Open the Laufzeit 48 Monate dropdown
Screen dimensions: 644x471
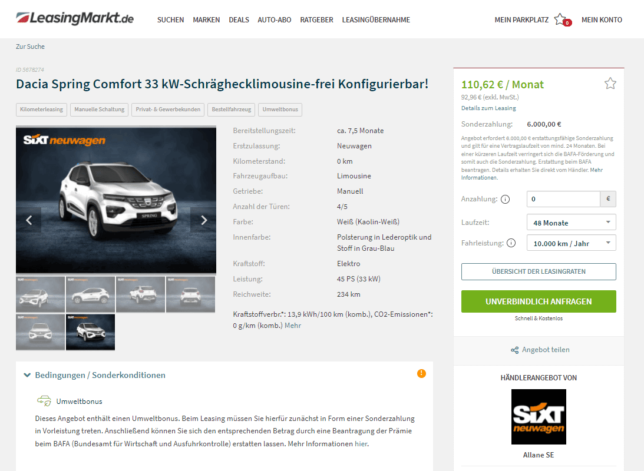click(572, 223)
